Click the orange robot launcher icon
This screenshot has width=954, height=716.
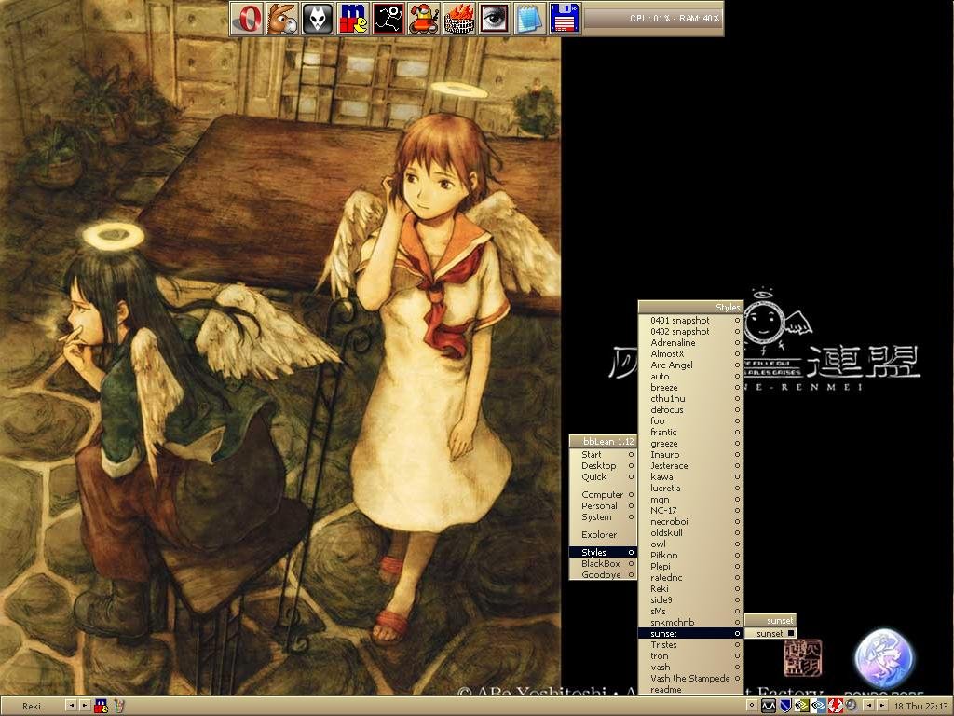coord(424,19)
